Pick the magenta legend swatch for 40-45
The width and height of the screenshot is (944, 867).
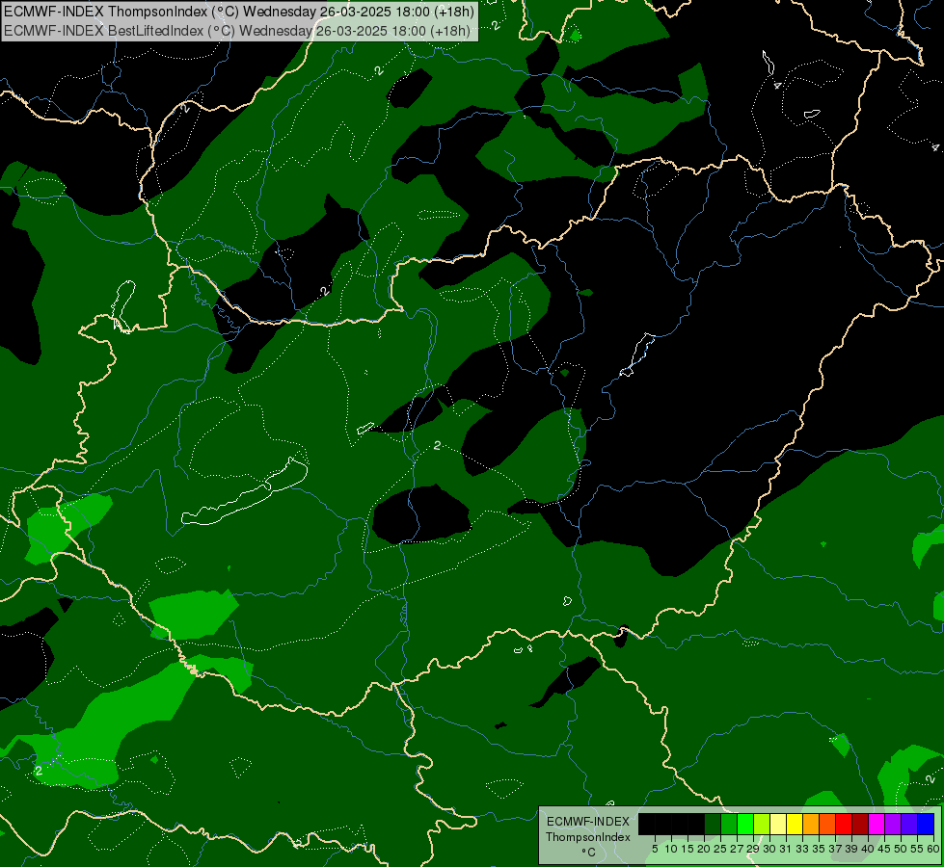pyautogui.click(x=877, y=824)
